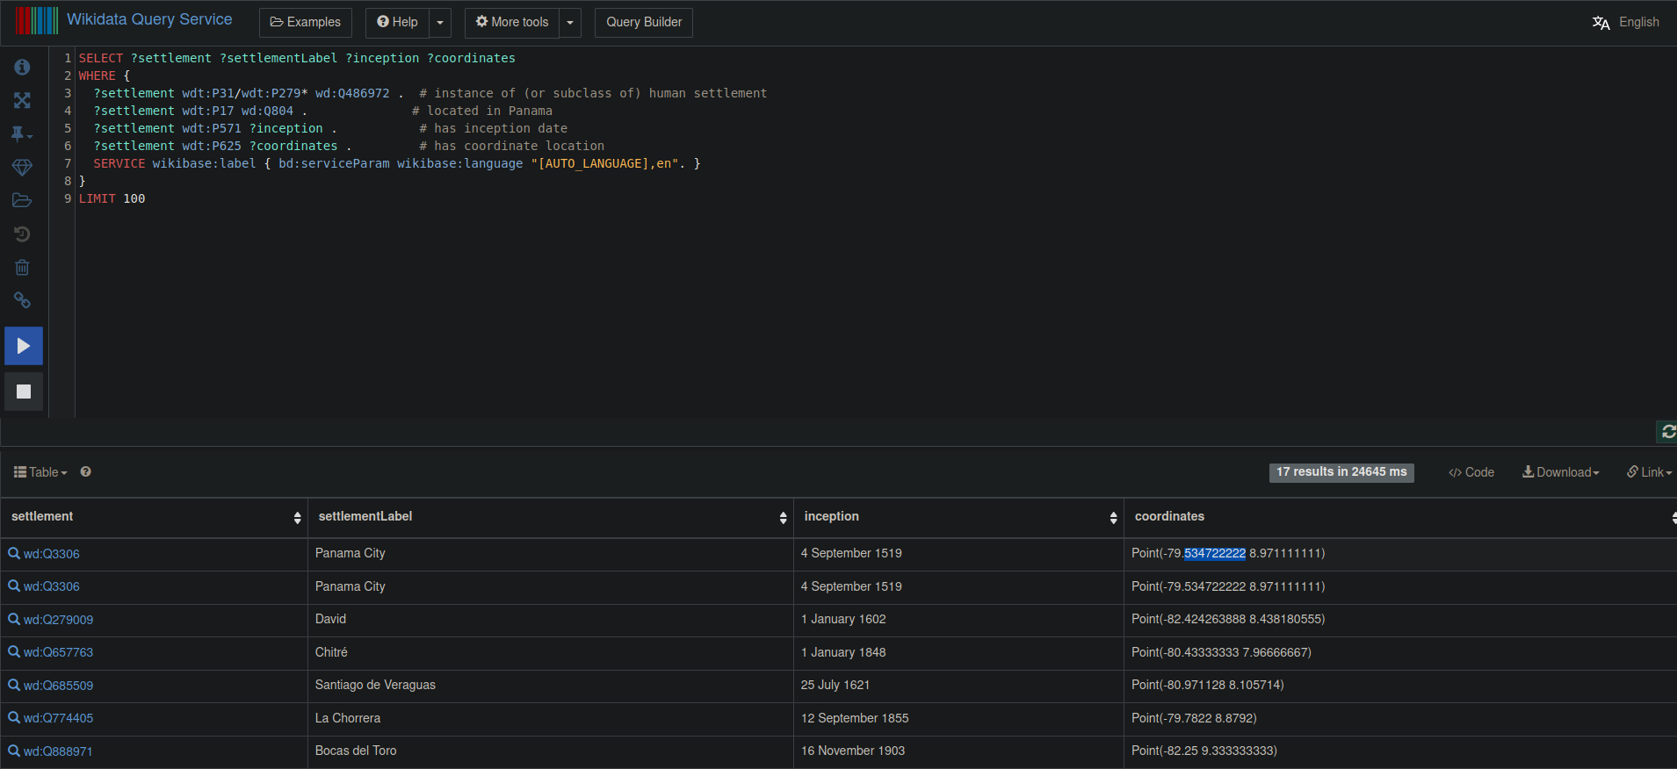The height and width of the screenshot is (769, 1677).
Task: Sort results by inception column
Action: click(1113, 518)
